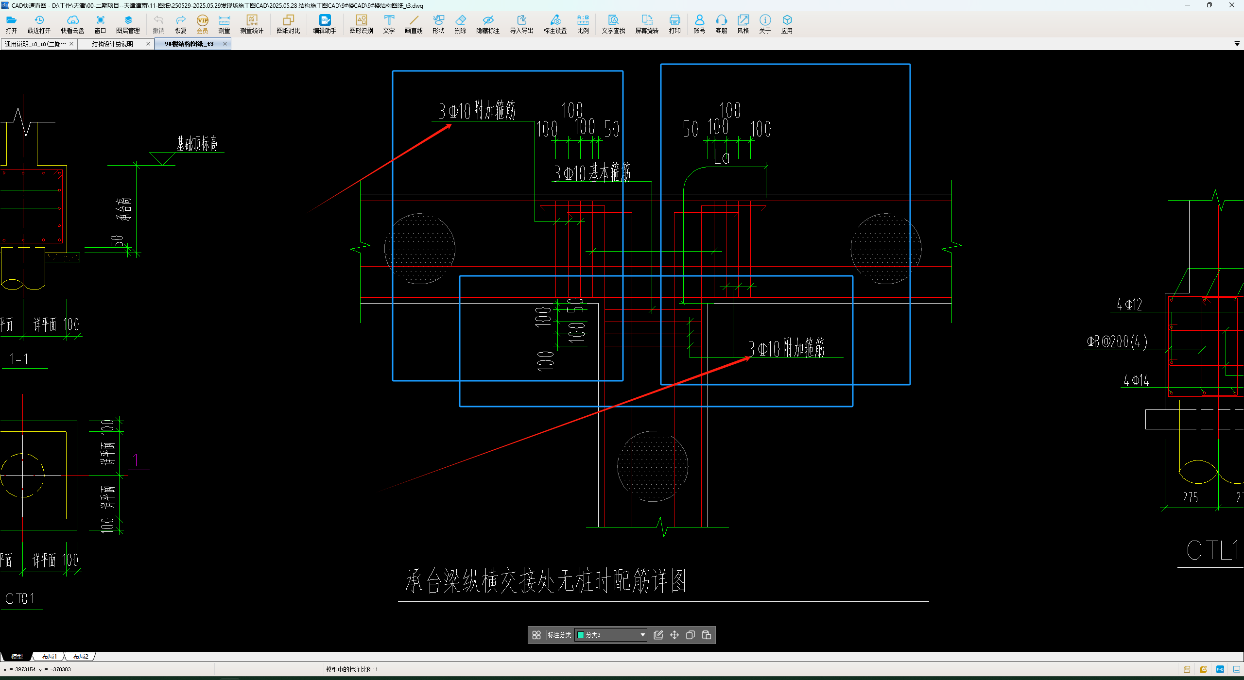Click the move annotation arrows icon
Image resolution: width=1244 pixels, height=680 pixels.
tap(674, 635)
